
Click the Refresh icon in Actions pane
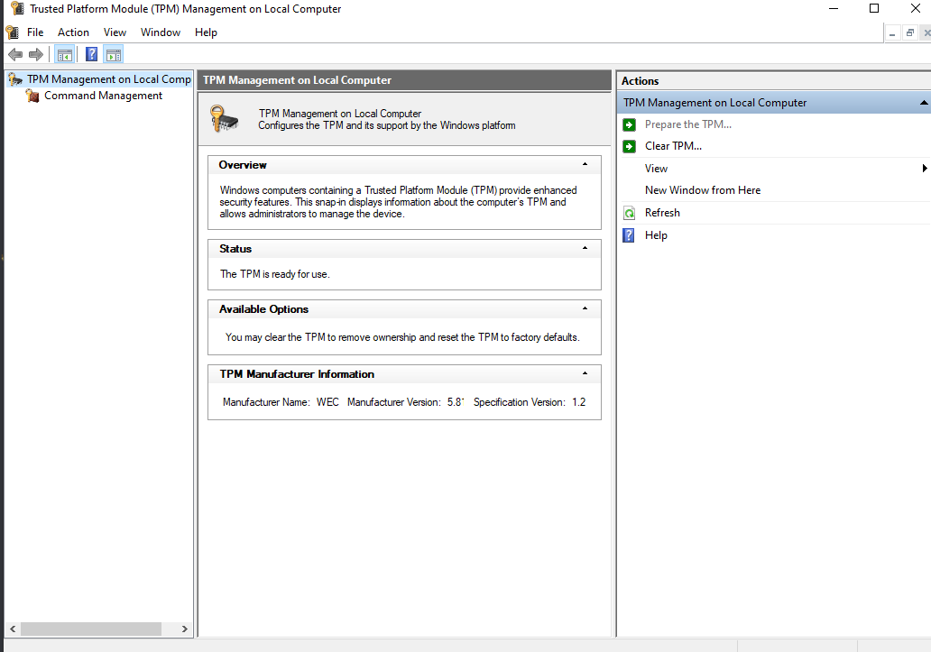pos(630,213)
